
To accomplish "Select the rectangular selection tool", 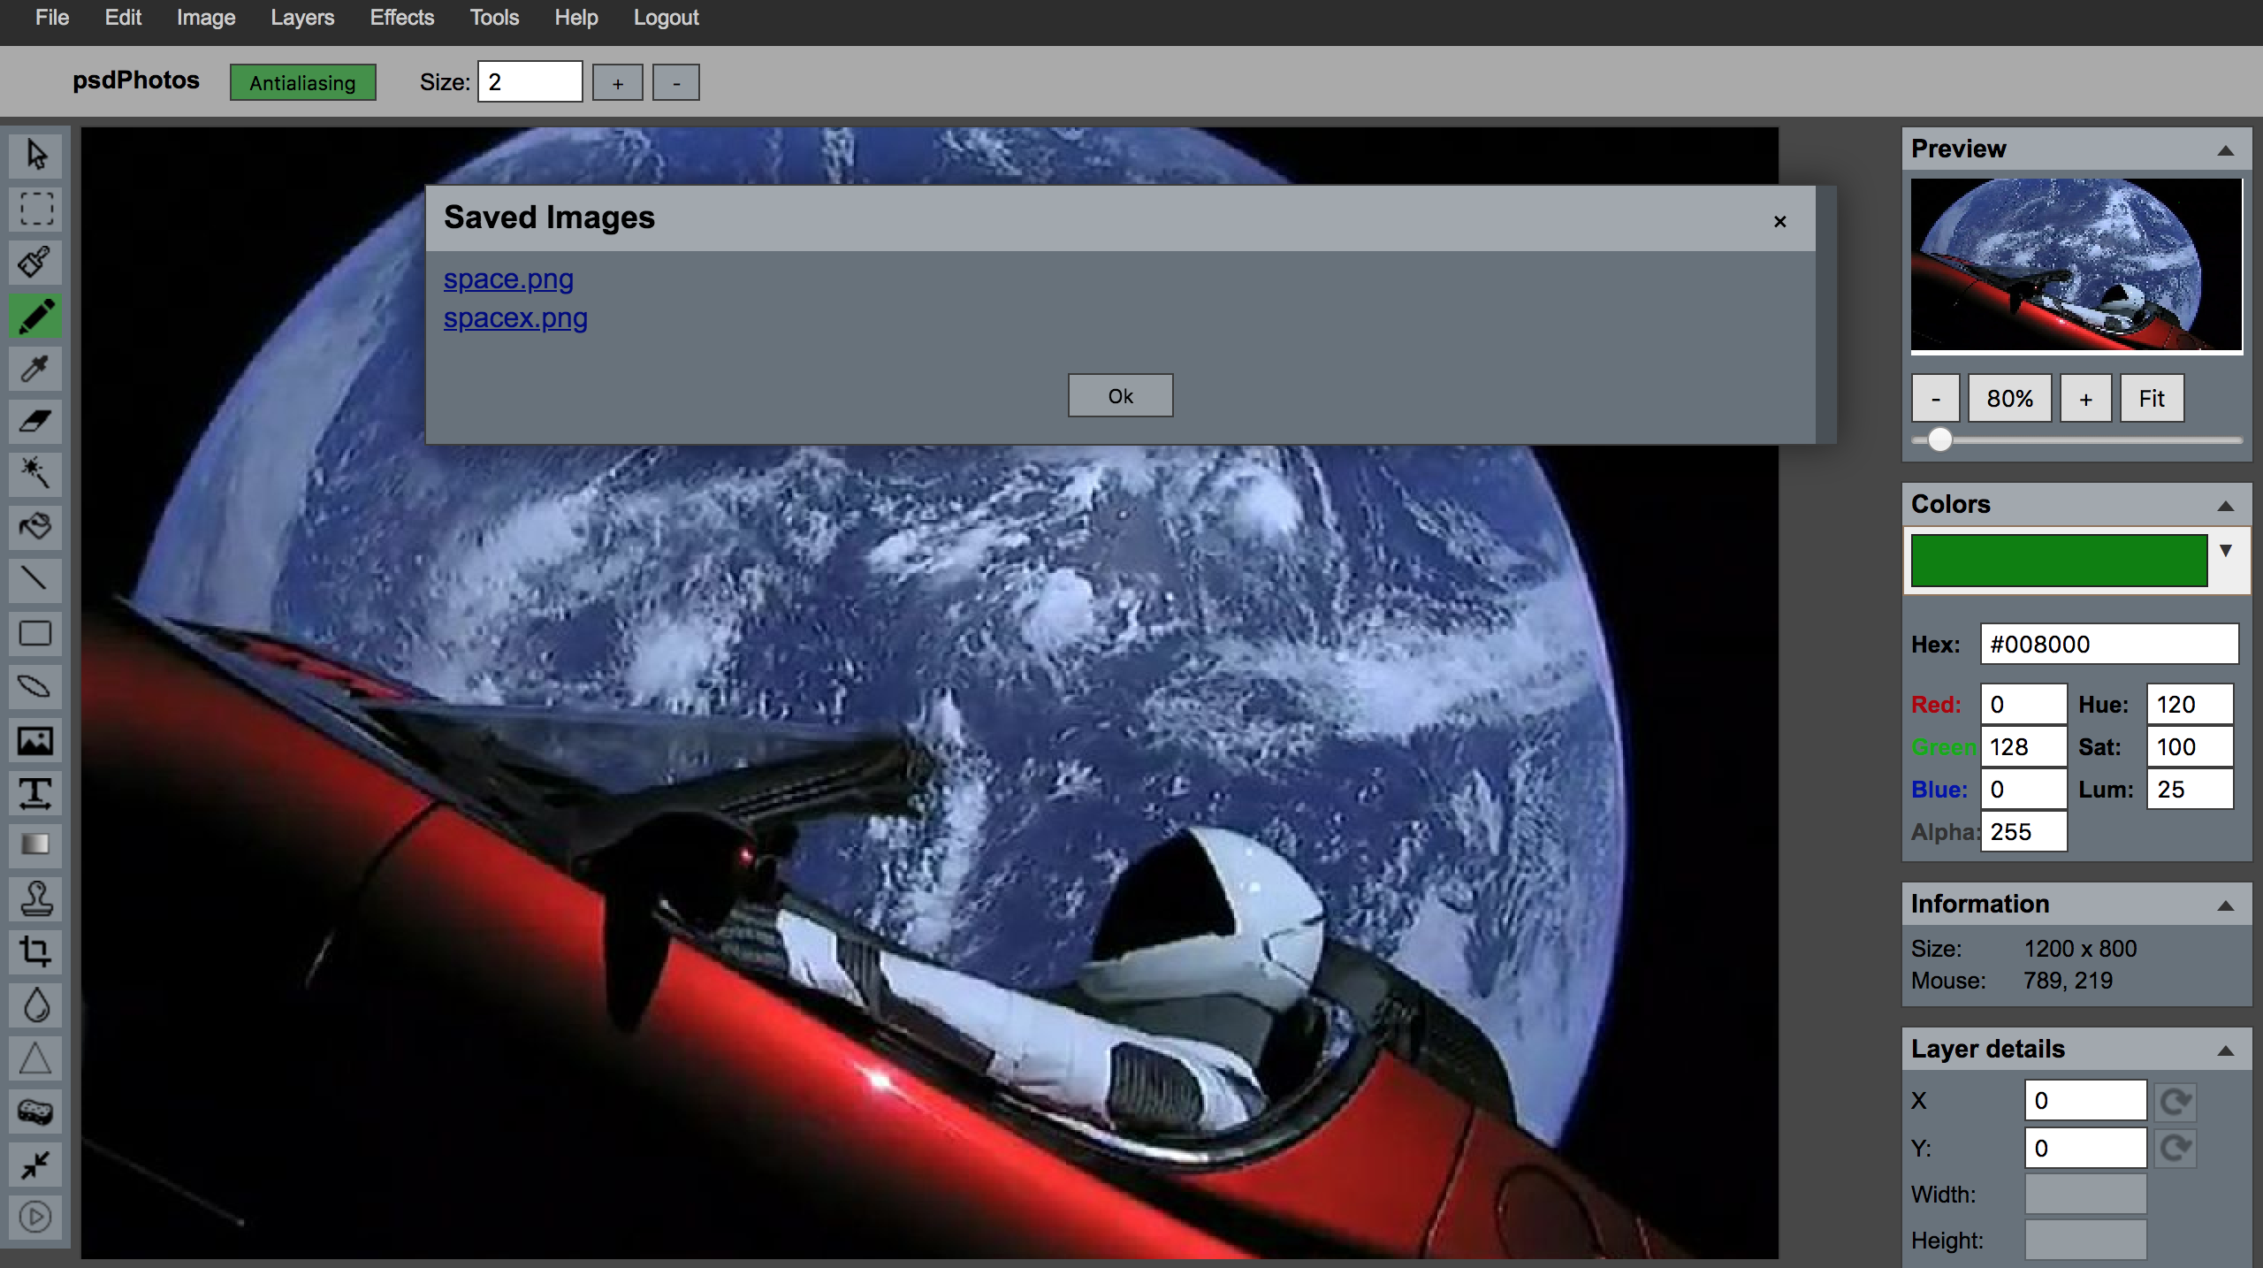I will click(35, 209).
